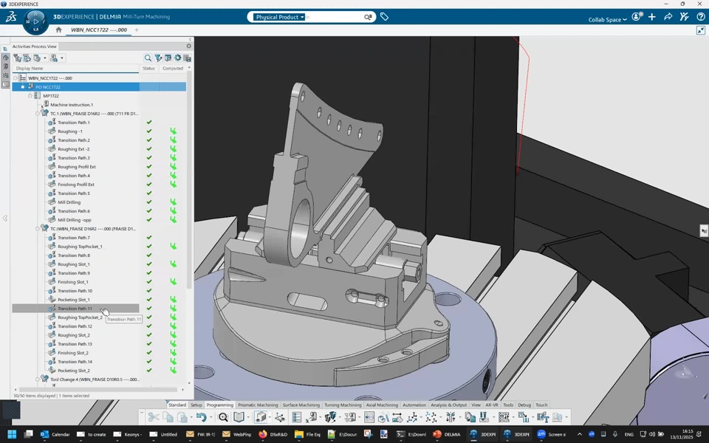The width and height of the screenshot is (709, 443).
Task: Collapse the TC.1 WBN_FRAISE D16R2 tool change node
Action: (38, 114)
